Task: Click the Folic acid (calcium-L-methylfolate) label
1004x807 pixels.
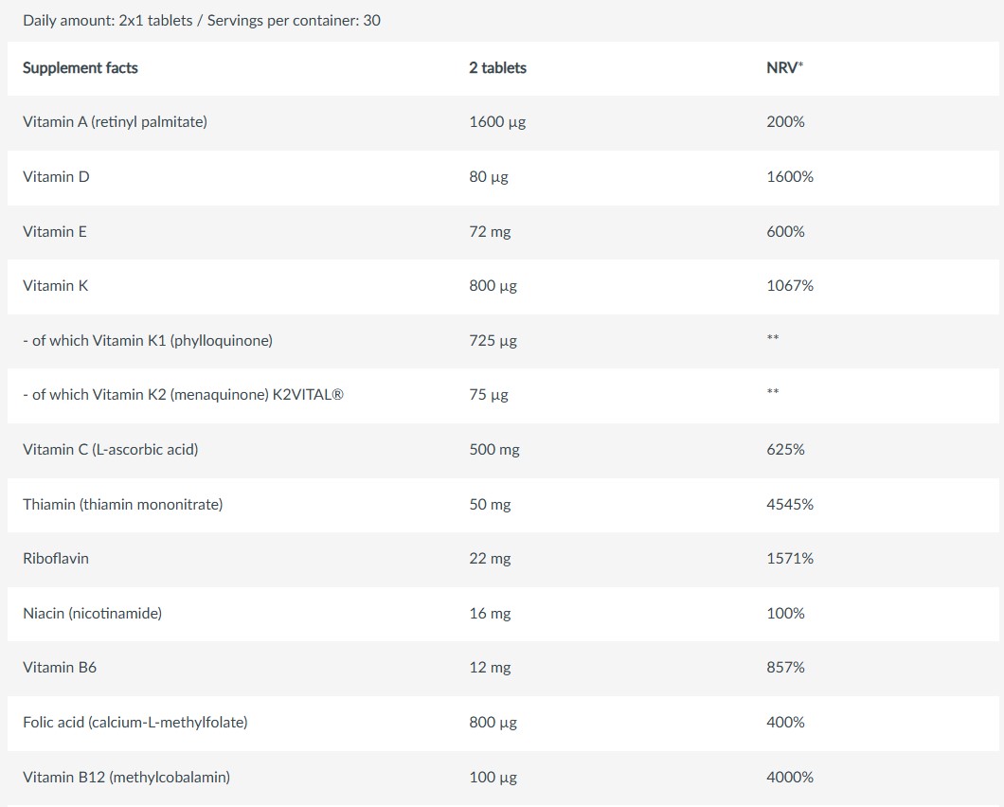Action: click(x=135, y=723)
